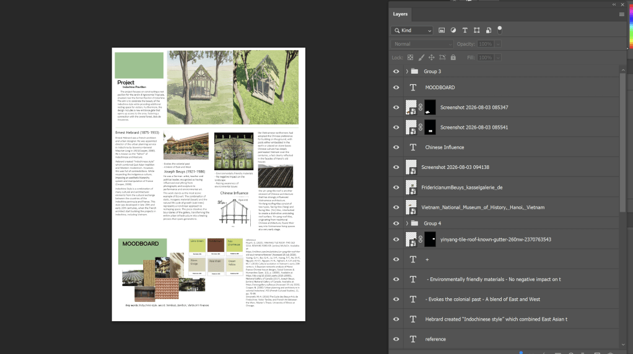This screenshot has width=633, height=354.
Task: Lock all padlock icon
Action: coord(453,58)
